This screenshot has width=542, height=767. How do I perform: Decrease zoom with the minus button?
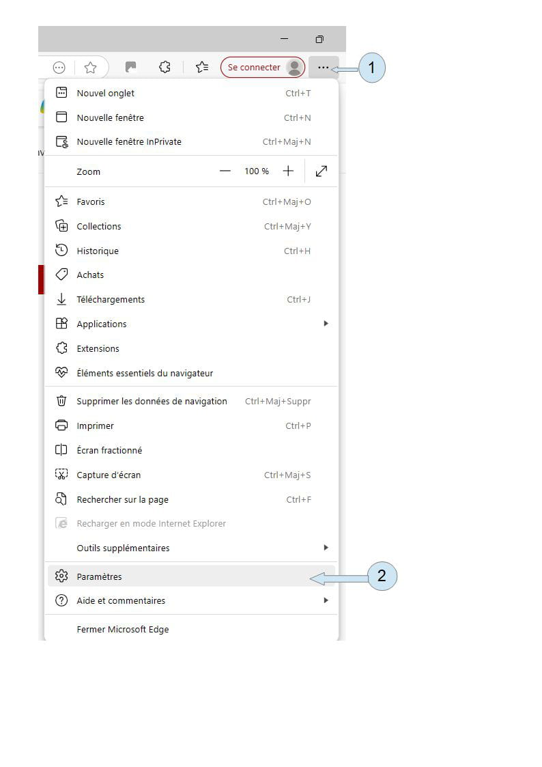click(x=225, y=171)
